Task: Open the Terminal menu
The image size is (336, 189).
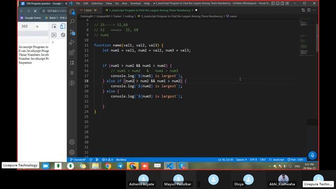Action: click(x=135, y=4)
